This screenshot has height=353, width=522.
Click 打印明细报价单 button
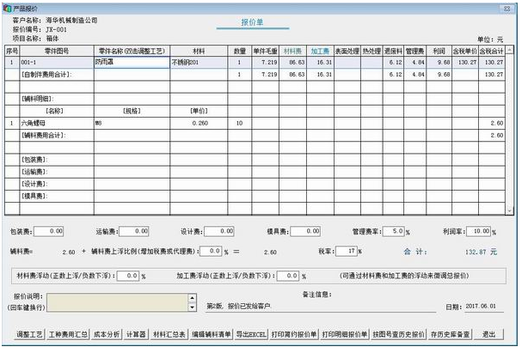coord(345,334)
